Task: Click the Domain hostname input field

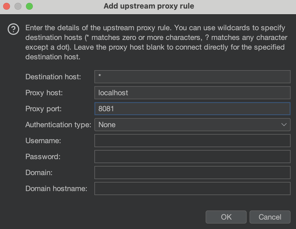Action: pos(192,189)
